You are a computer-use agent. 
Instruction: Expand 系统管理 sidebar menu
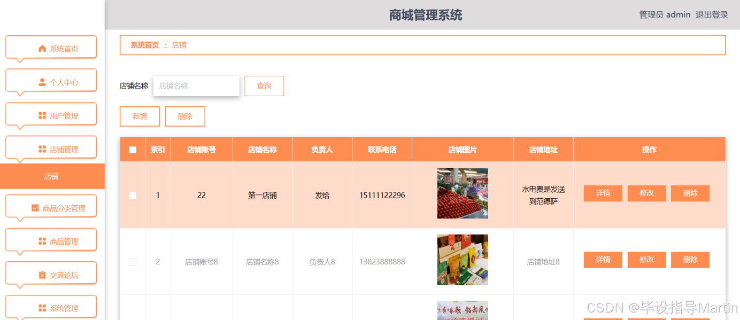pyautogui.click(x=51, y=307)
